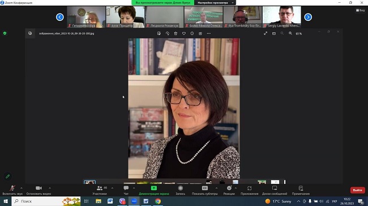Show next participants with the right arrow button

308,17
